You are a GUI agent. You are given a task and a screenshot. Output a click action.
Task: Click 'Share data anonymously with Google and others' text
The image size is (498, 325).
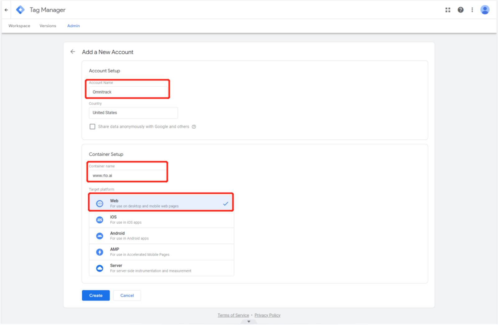(144, 127)
